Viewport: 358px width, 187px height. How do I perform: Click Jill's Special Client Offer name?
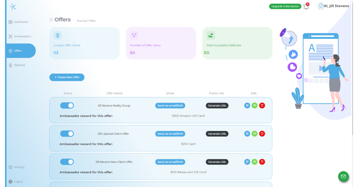(x=113, y=134)
